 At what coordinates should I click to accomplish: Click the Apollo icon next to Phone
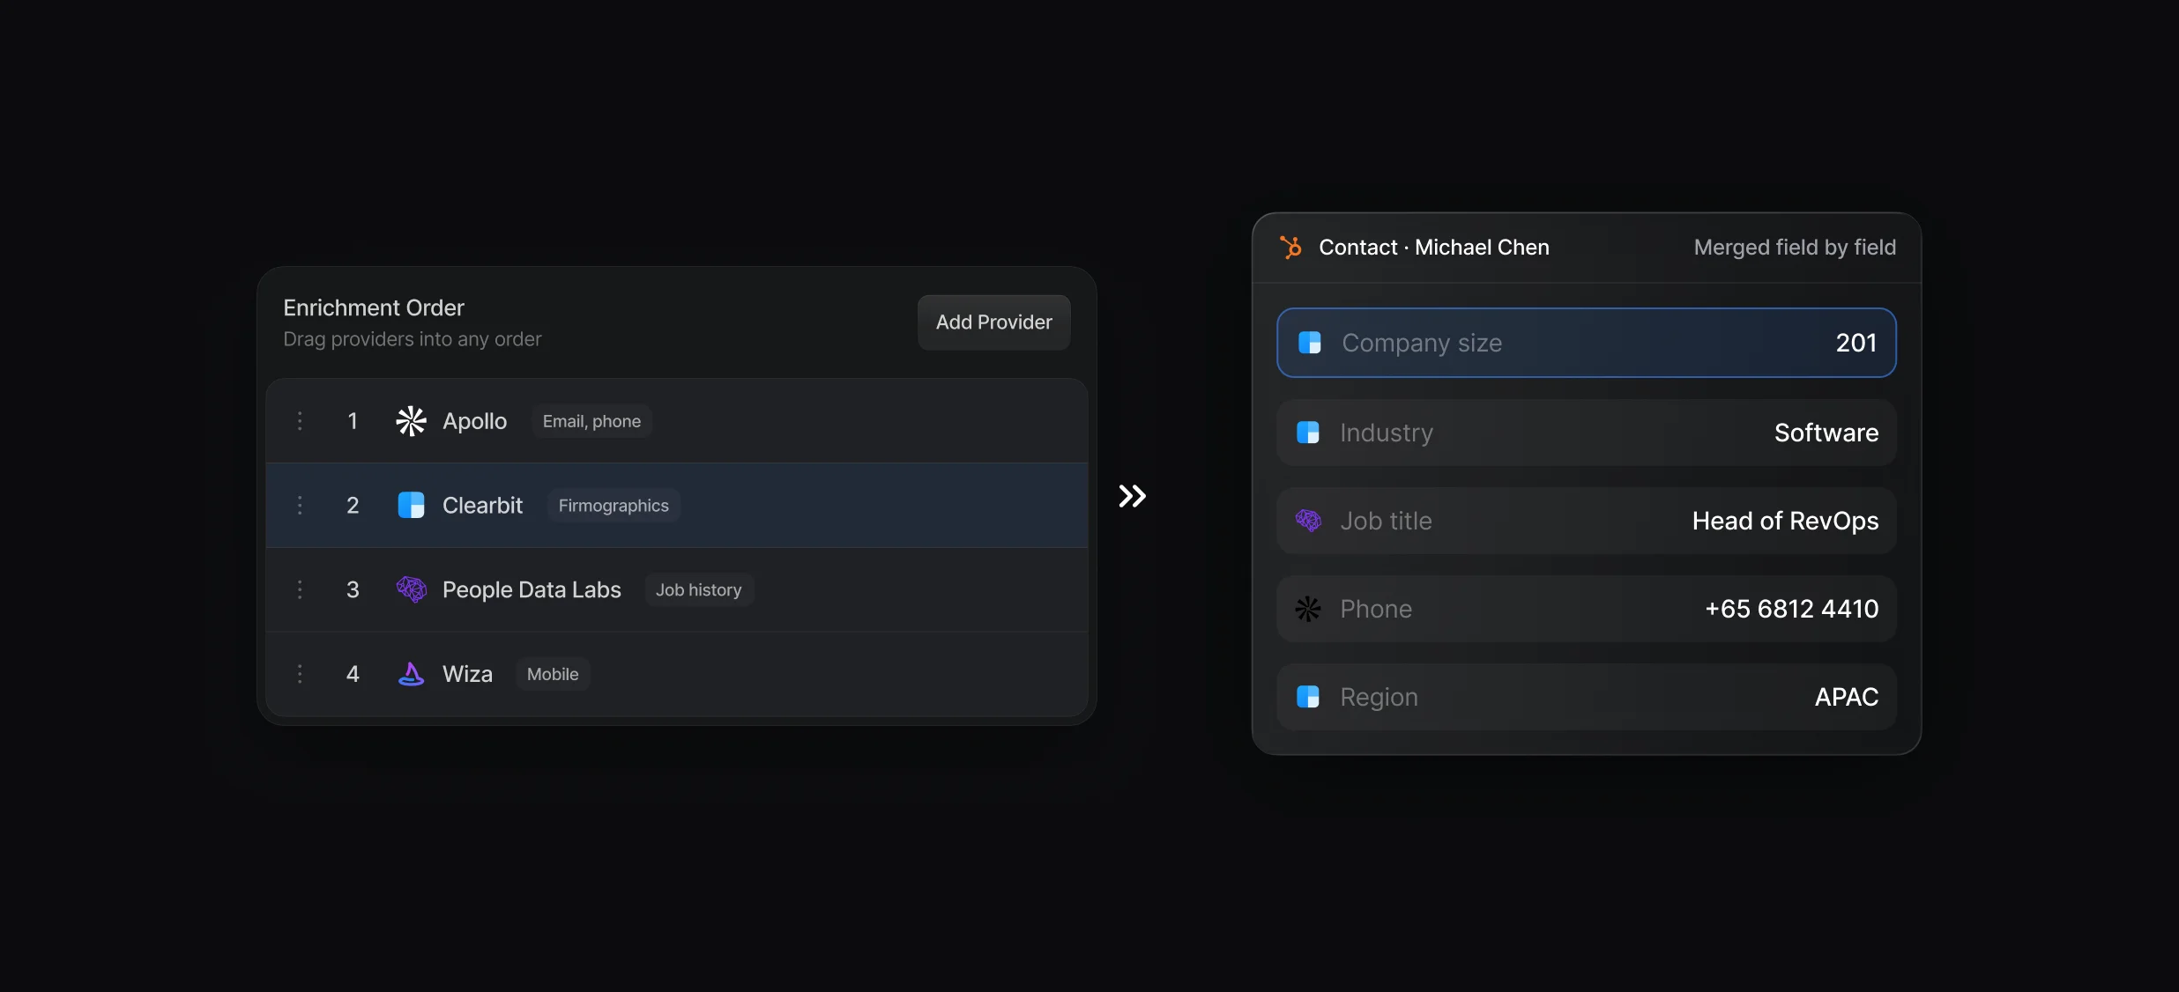(1308, 609)
